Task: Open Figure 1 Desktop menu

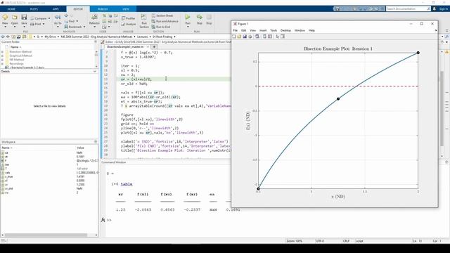Action: (x=285, y=30)
